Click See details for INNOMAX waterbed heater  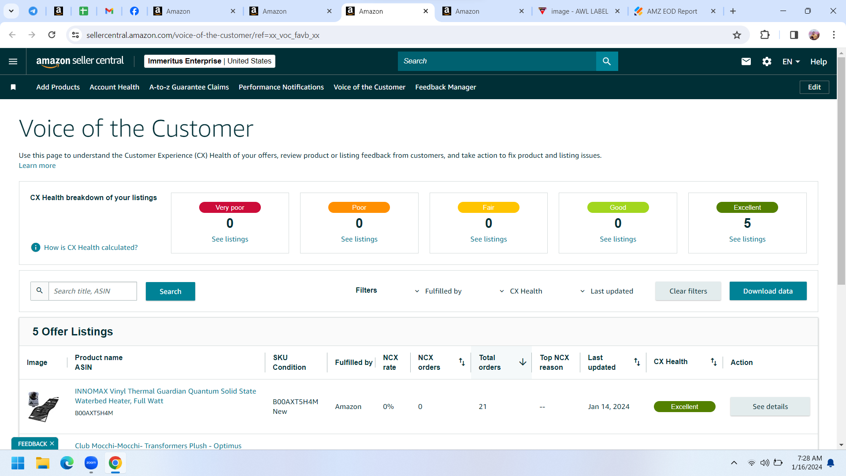click(770, 406)
